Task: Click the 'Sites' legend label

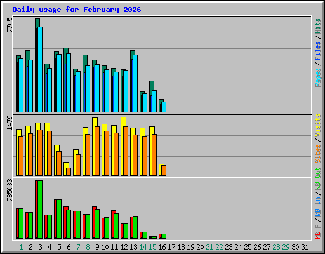Action: [318, 154]
